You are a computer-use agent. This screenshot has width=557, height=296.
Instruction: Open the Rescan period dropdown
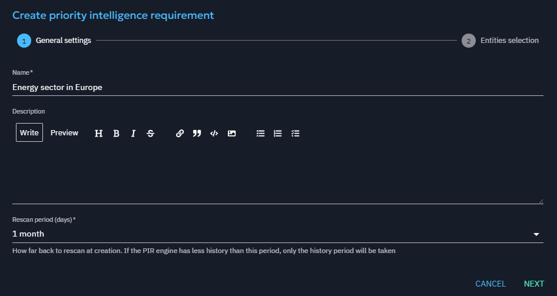point(271,234)
